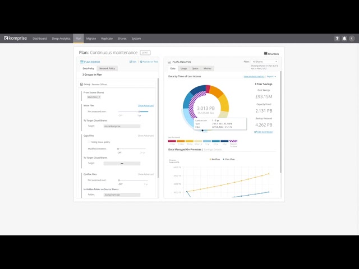Click the Savings Details link
Screen dimensions: 359x269
click(x=213, y=150)
